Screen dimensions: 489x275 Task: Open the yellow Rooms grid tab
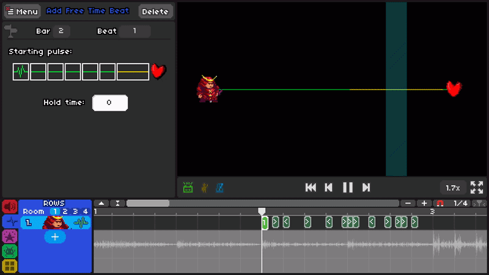10,266
